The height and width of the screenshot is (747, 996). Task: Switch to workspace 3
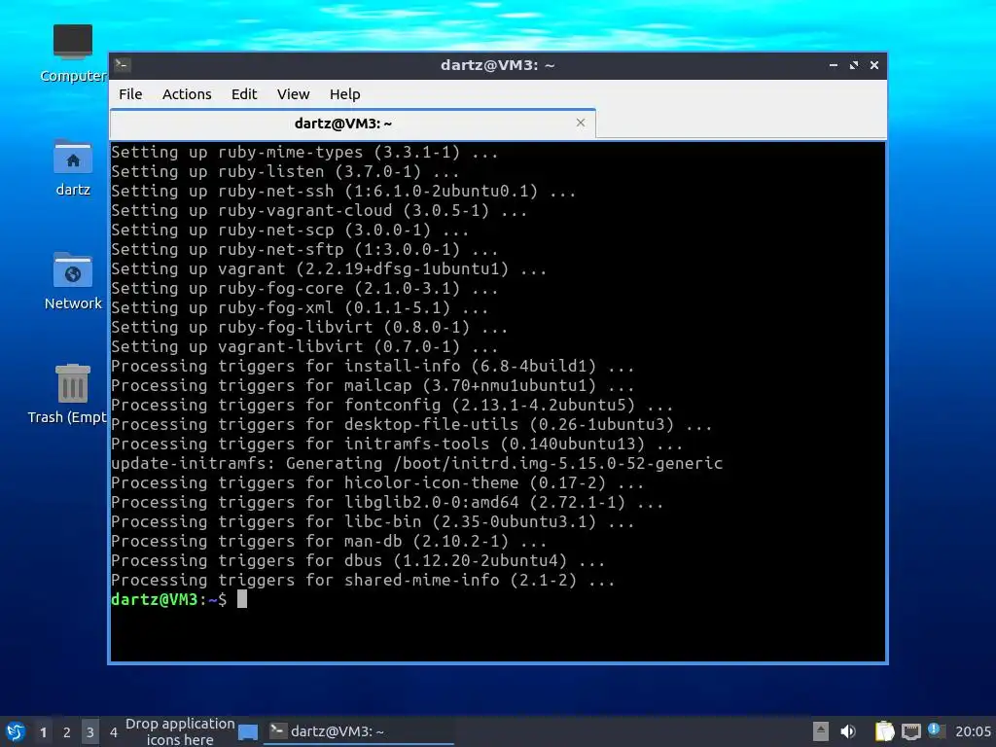(90, 732)
